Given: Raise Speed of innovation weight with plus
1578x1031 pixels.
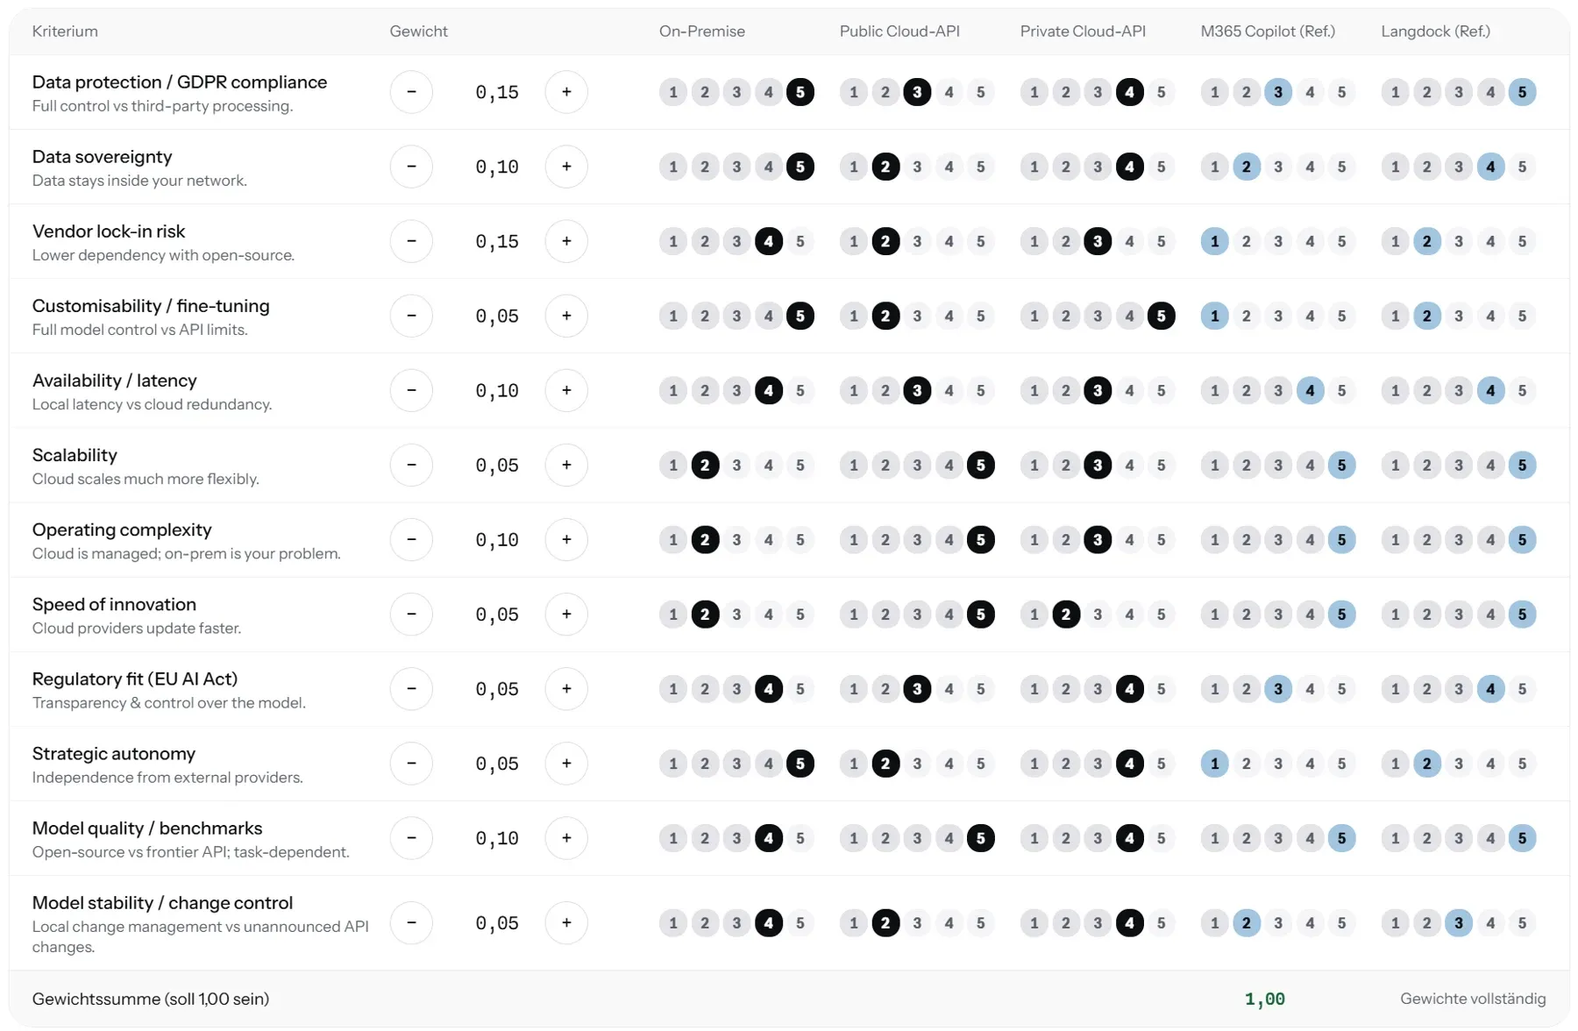Looking at the screenshot, I should click(x=566, y=614).
